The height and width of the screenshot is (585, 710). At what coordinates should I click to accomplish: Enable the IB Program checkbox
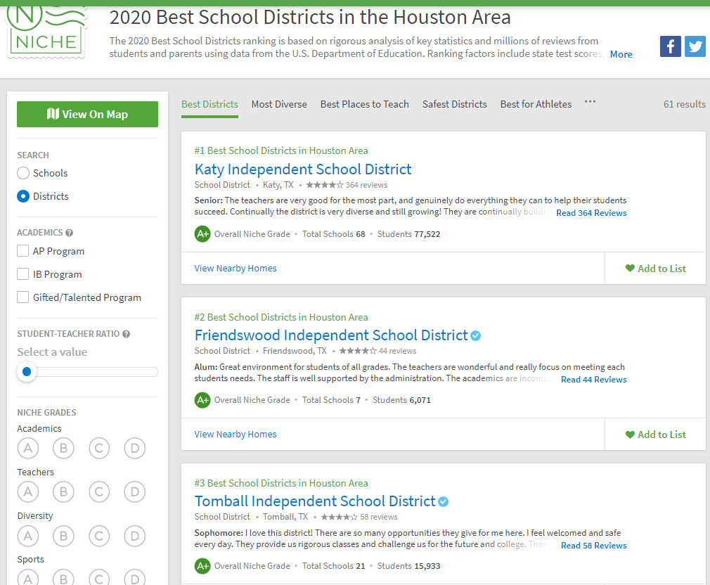click(22, 274)
